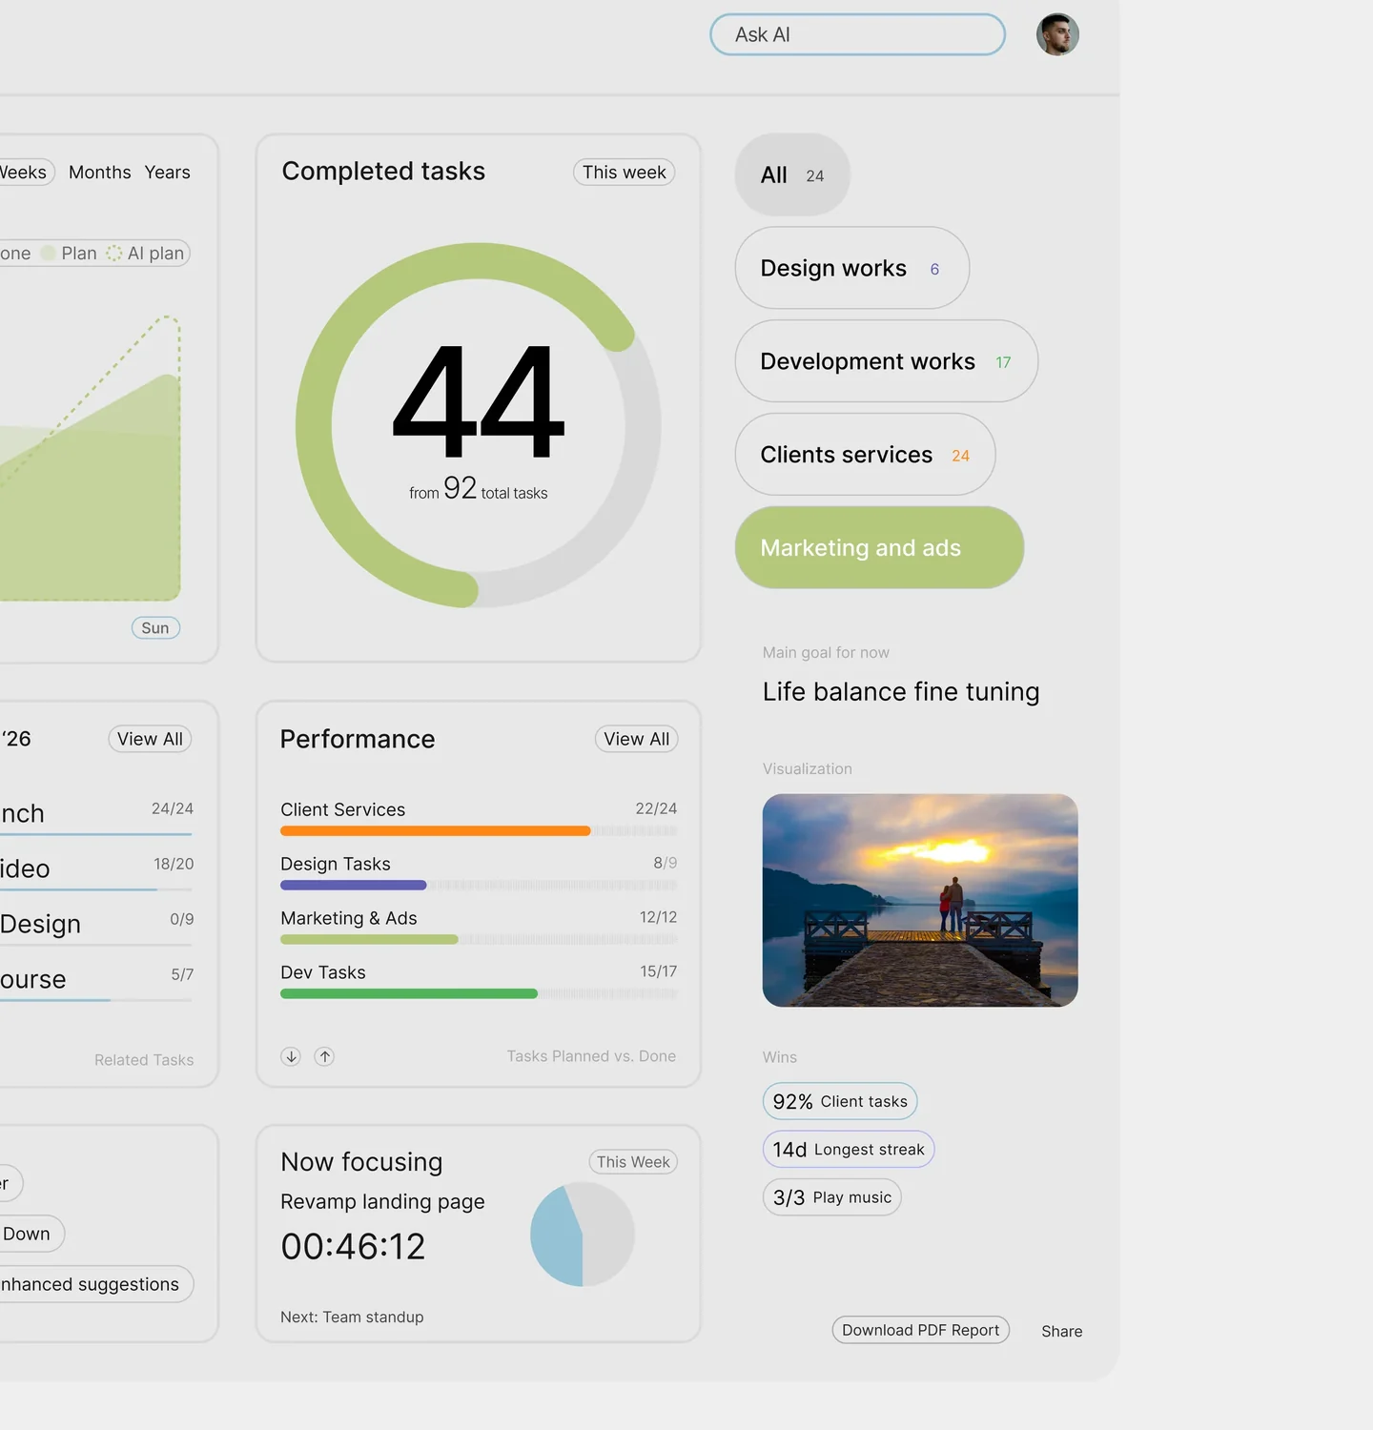This screenshot has width=1373, height=1430.
Task: Open the This week period selector
Action: [625, 173]
